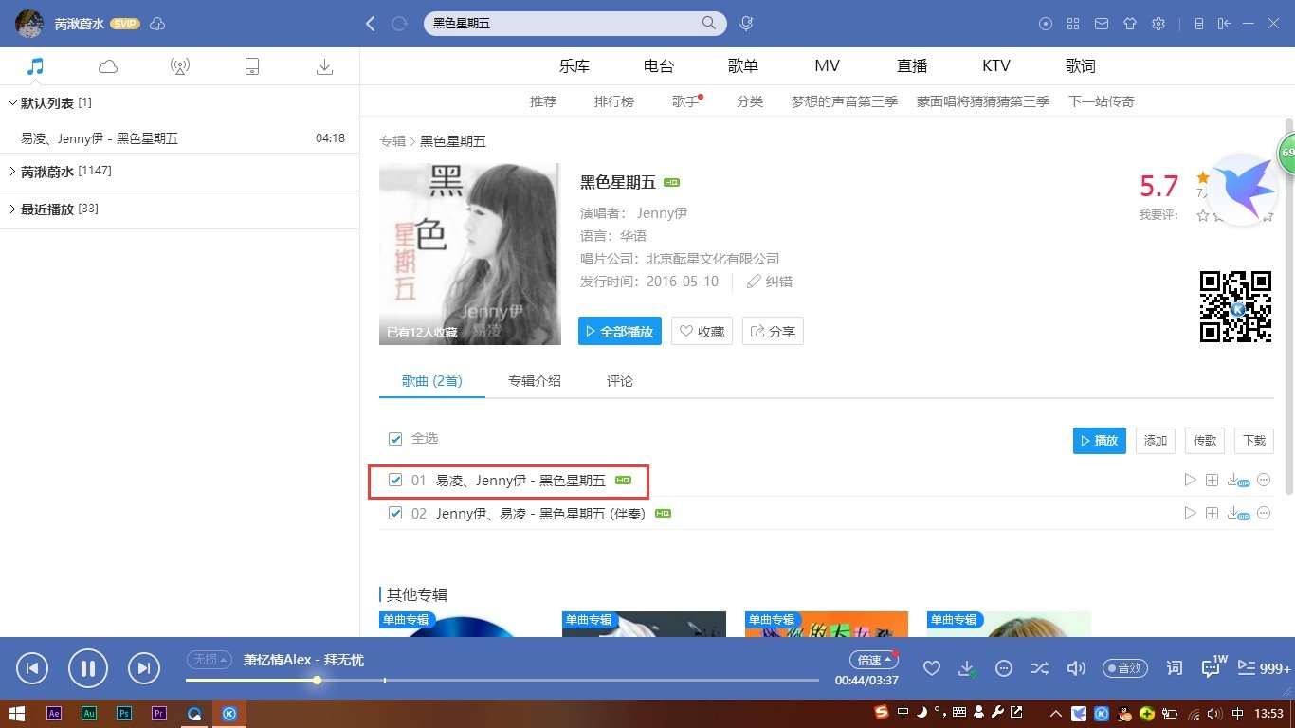Open more options in the player bar

point(1004,668)
